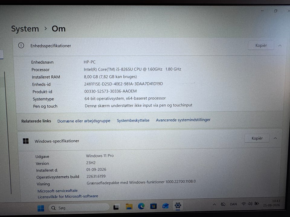290x217 pixels.
Task: Open the Microsoft-serviceaftale link
Action: click(x=57, y=190)
